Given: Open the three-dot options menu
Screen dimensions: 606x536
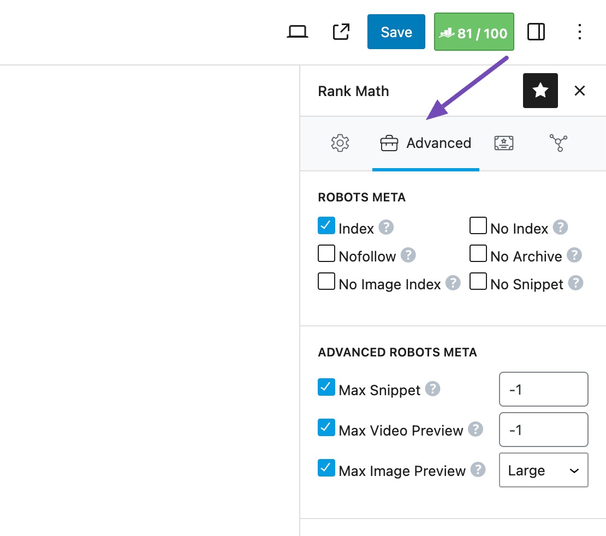Looking at the screenshot, I should [x=579, y=32].
